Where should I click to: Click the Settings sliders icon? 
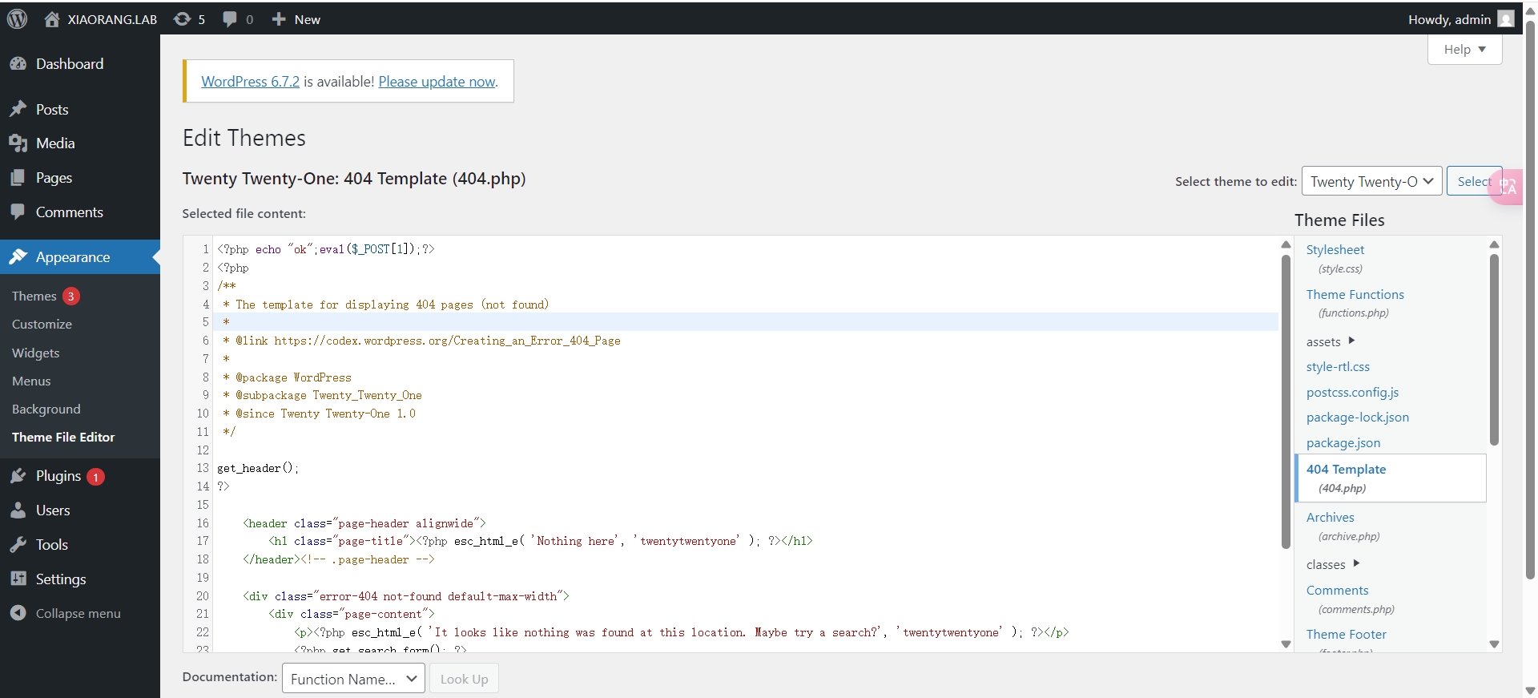tap(18, 579)
